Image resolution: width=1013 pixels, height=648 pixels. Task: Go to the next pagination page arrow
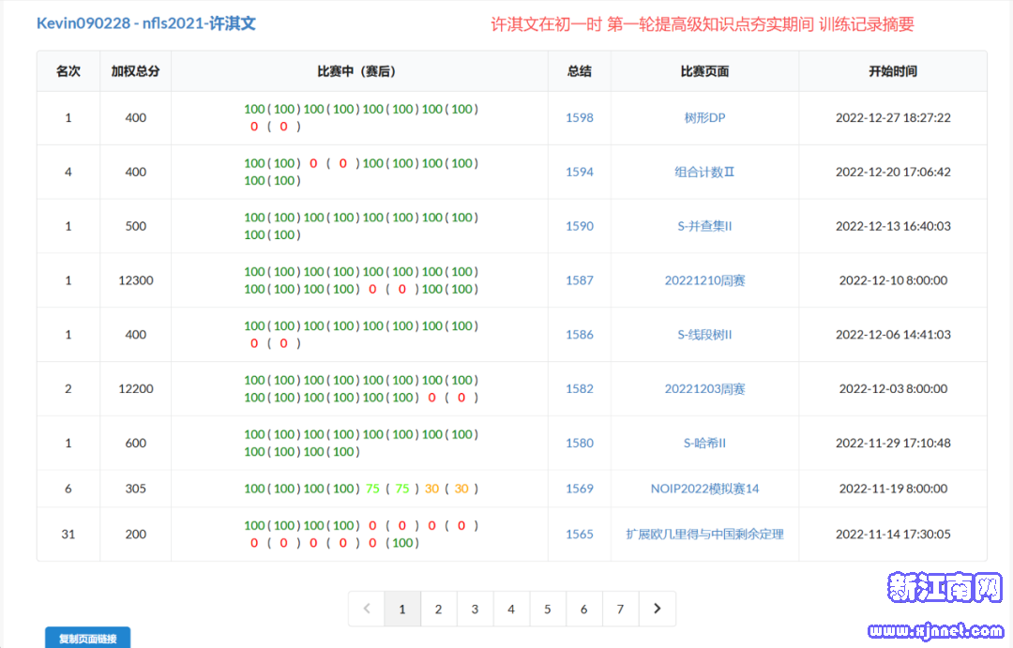coord(657,609)
